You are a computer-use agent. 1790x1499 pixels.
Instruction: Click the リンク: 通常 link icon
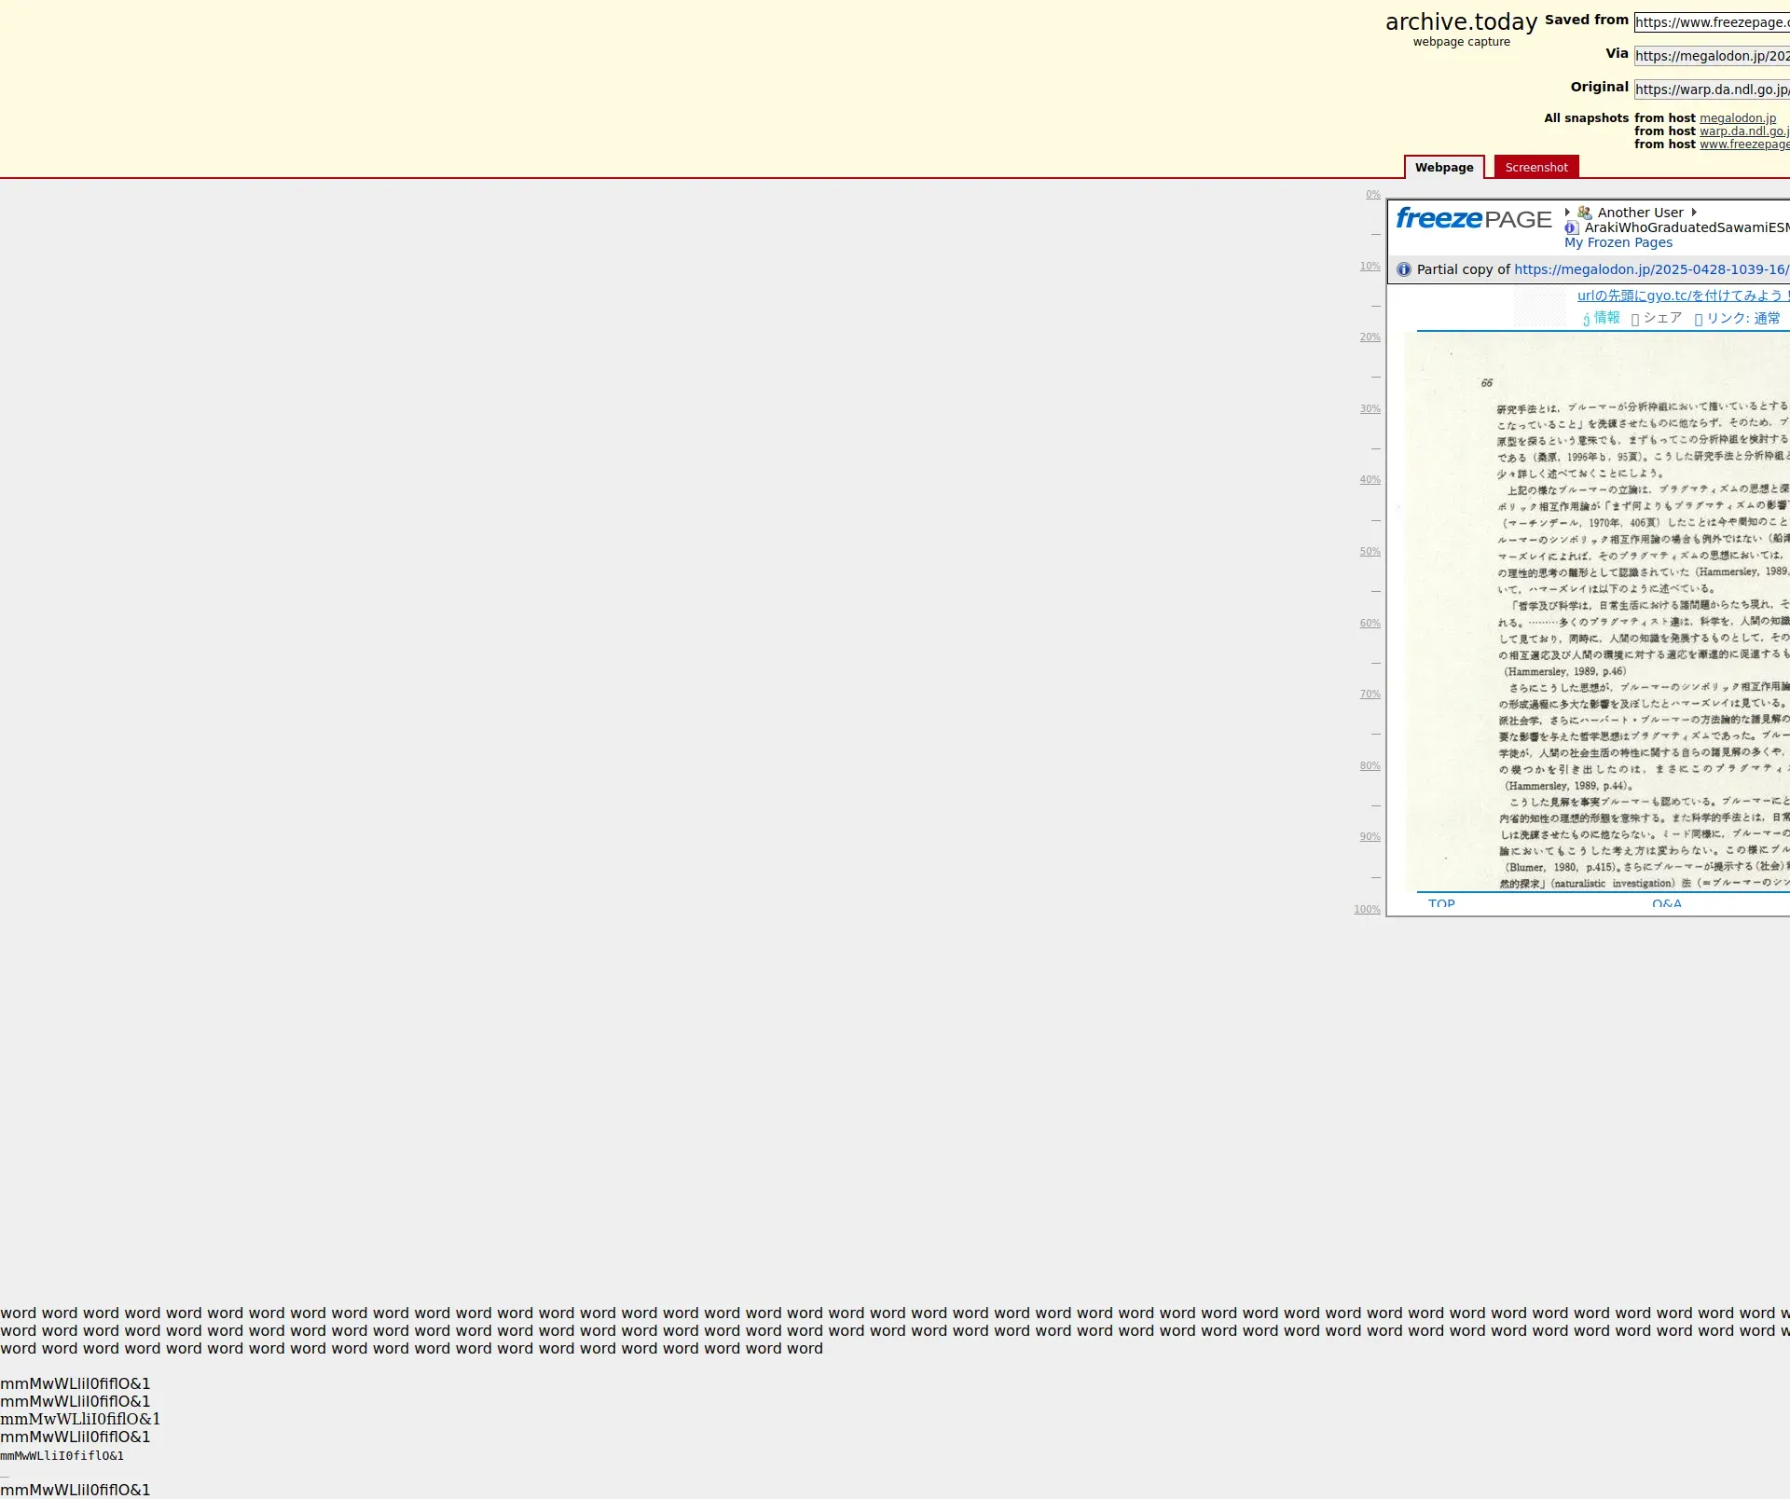coord(1698,320)
